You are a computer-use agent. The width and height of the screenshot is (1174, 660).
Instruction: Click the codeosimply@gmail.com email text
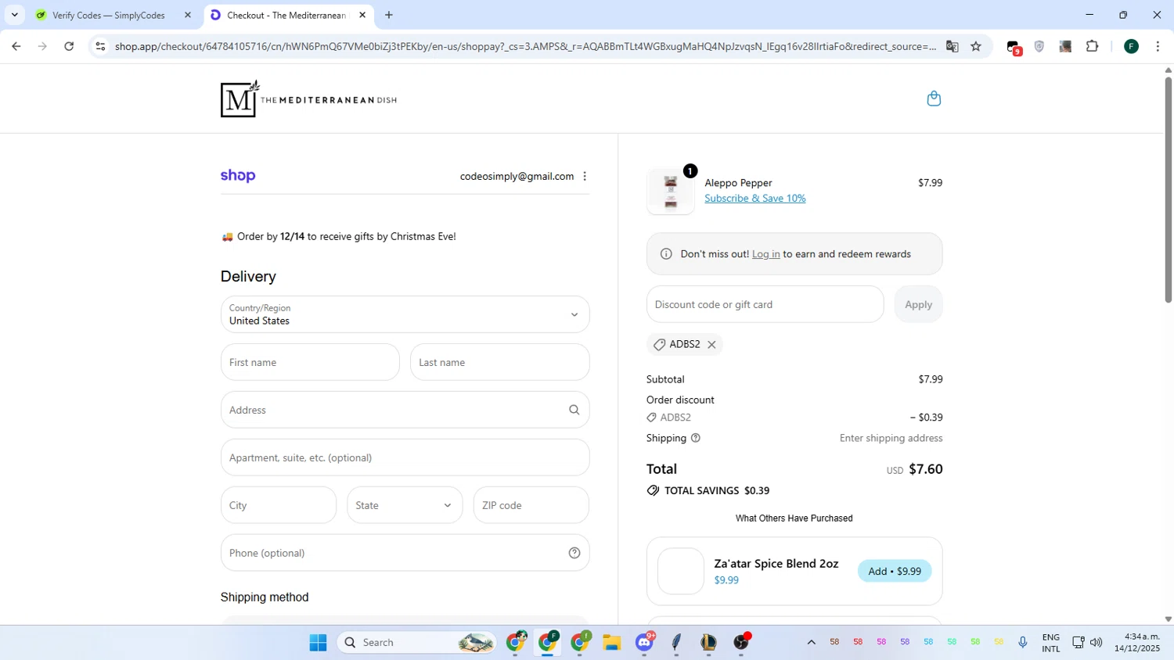tap(517, 176)
